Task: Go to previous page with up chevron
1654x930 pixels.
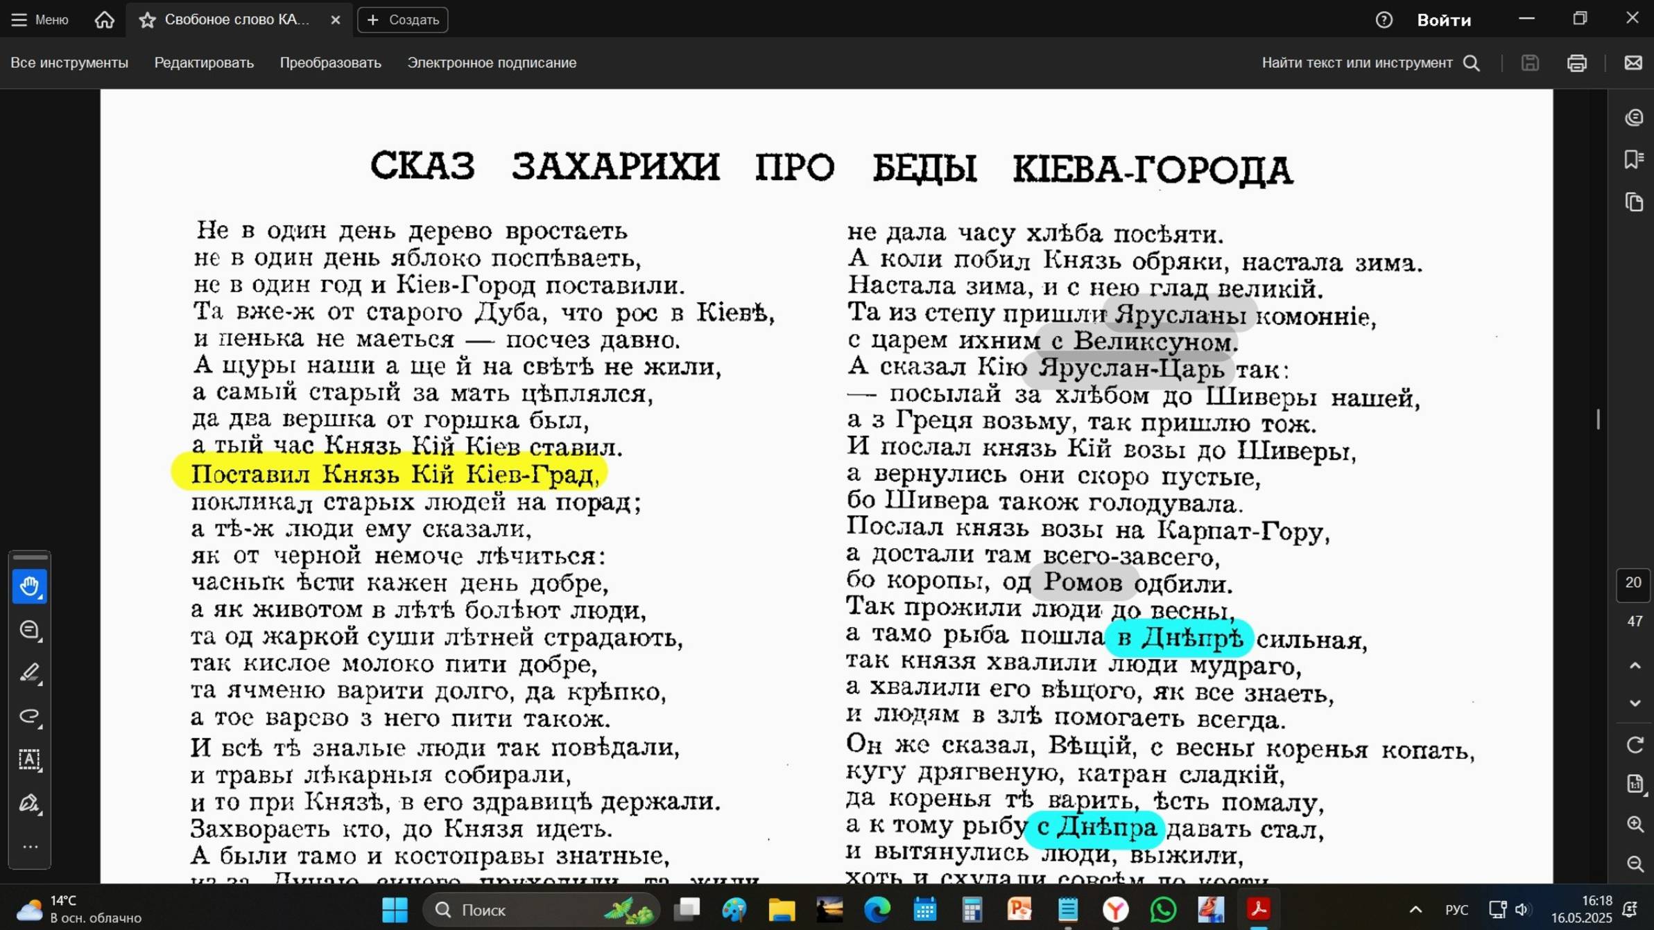Action: [x=1635, y=665]
